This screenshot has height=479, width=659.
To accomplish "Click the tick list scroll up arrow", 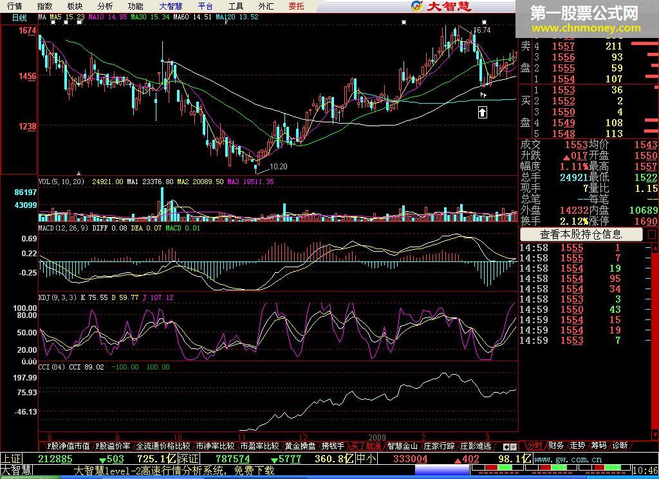I will [654, 248].
